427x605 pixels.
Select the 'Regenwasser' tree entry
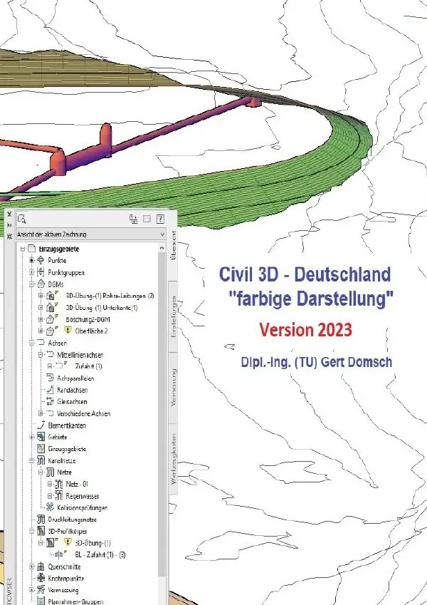[x=83, y=496]
